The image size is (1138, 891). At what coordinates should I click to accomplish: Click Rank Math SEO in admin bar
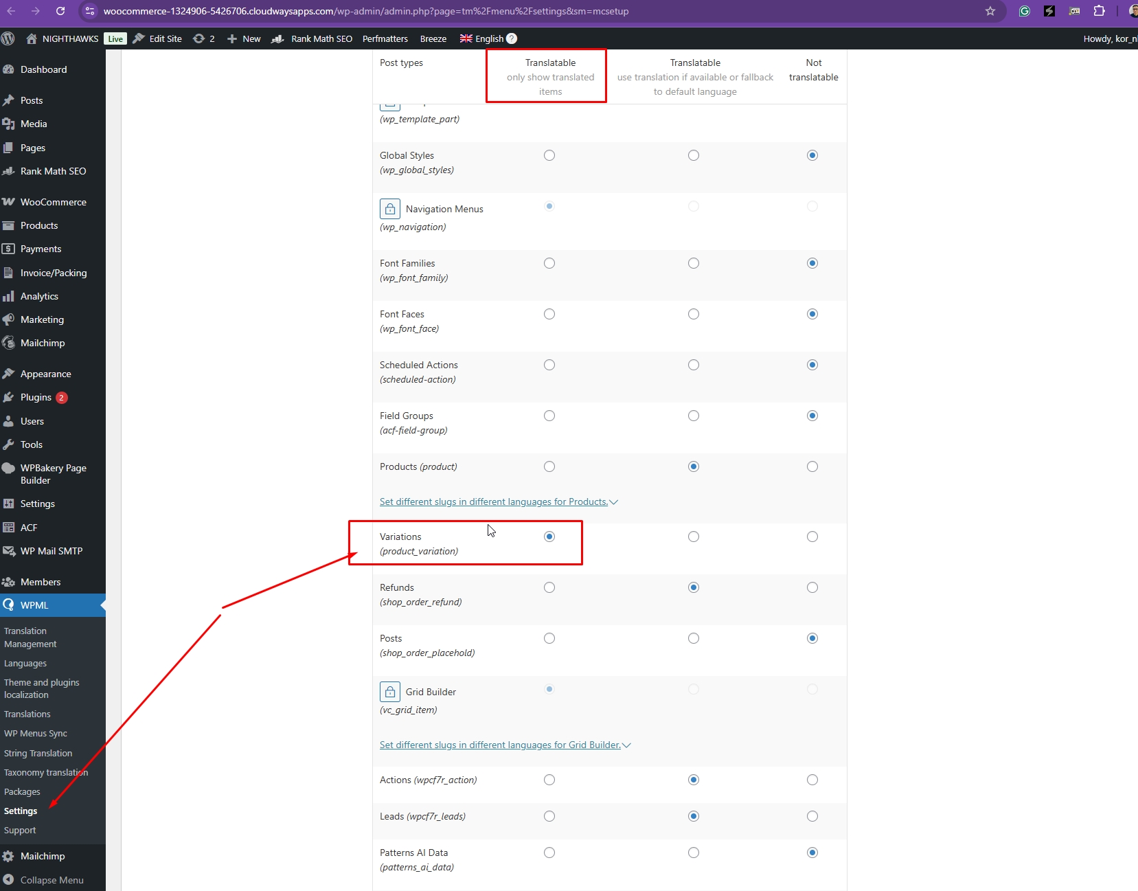coord(312,38)
